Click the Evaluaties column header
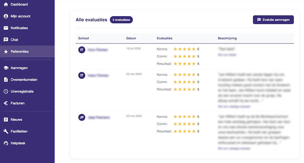 coord(165,38)
